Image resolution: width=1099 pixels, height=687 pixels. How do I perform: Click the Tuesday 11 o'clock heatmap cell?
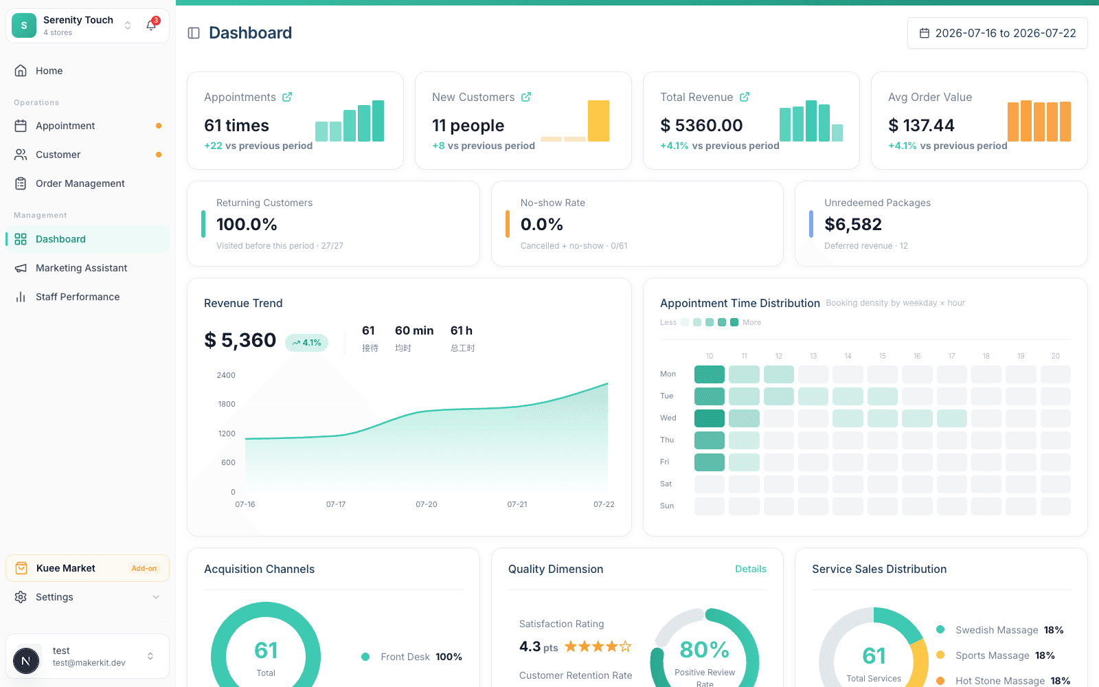point(744,396)
